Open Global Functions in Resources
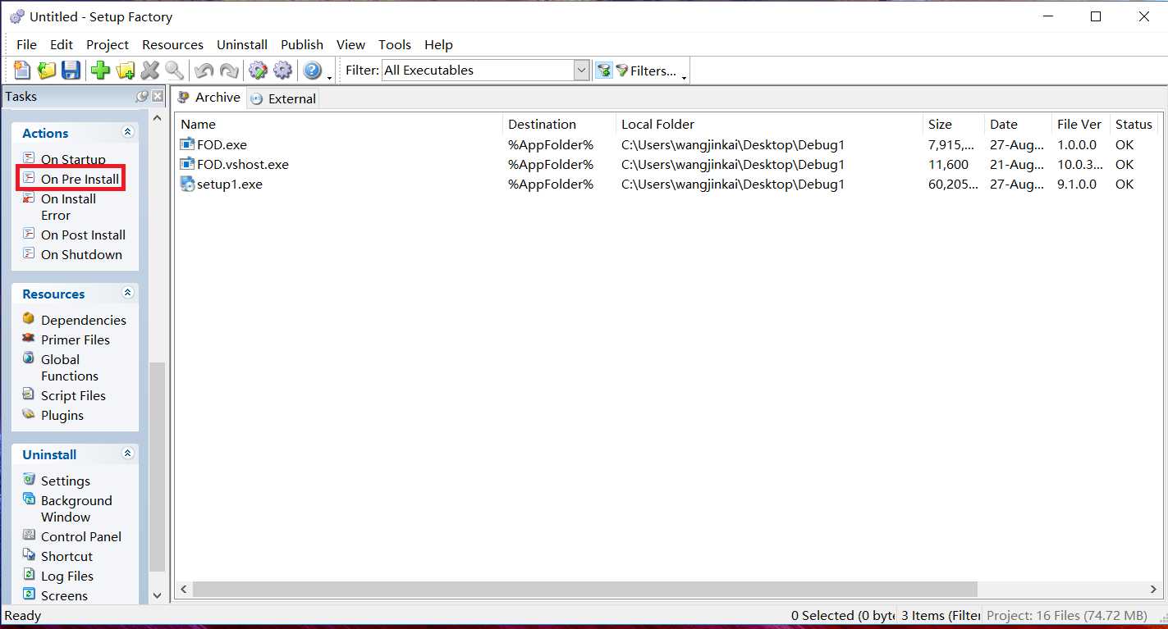The height and width of the screenshot is (629, 1168). (x=70, y=367)
